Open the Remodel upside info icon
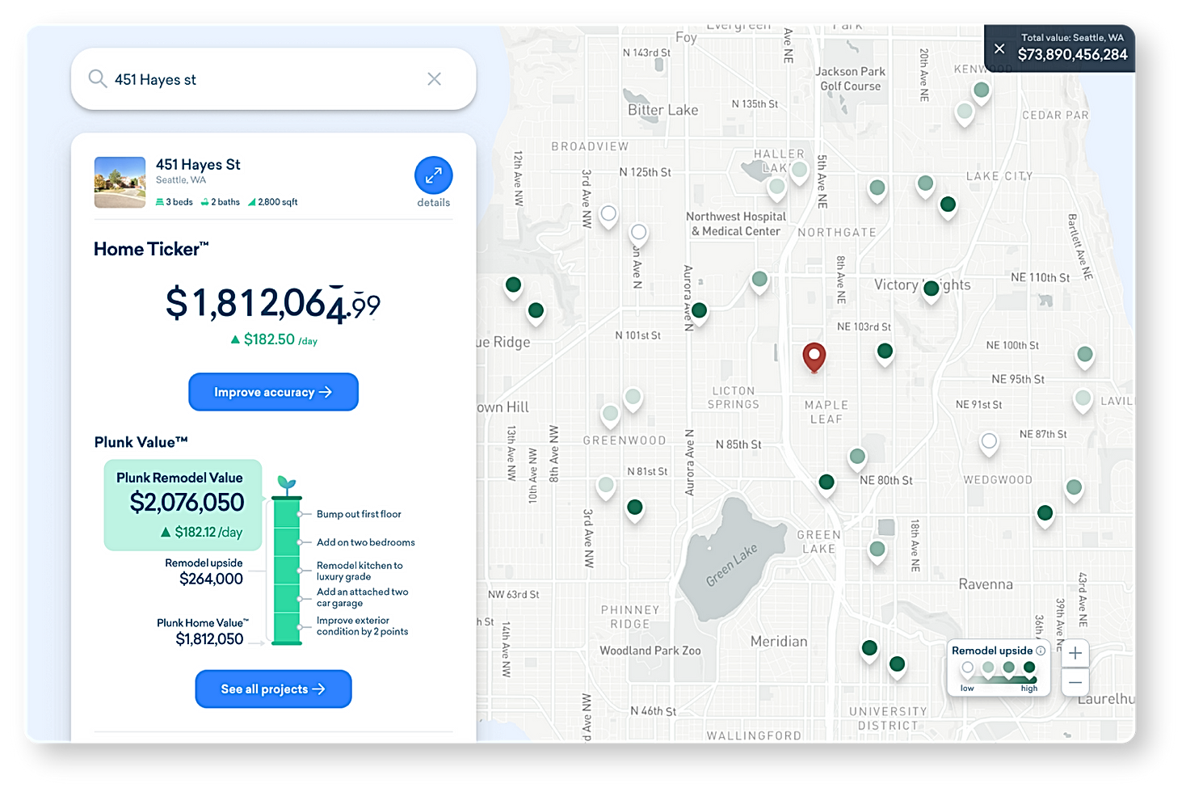The image size is (1186, 792). pos(1041,651)
